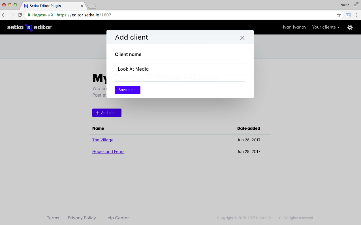361x225 pixels.
Task: Open a new browser tab
Action: tap(91, 6)
